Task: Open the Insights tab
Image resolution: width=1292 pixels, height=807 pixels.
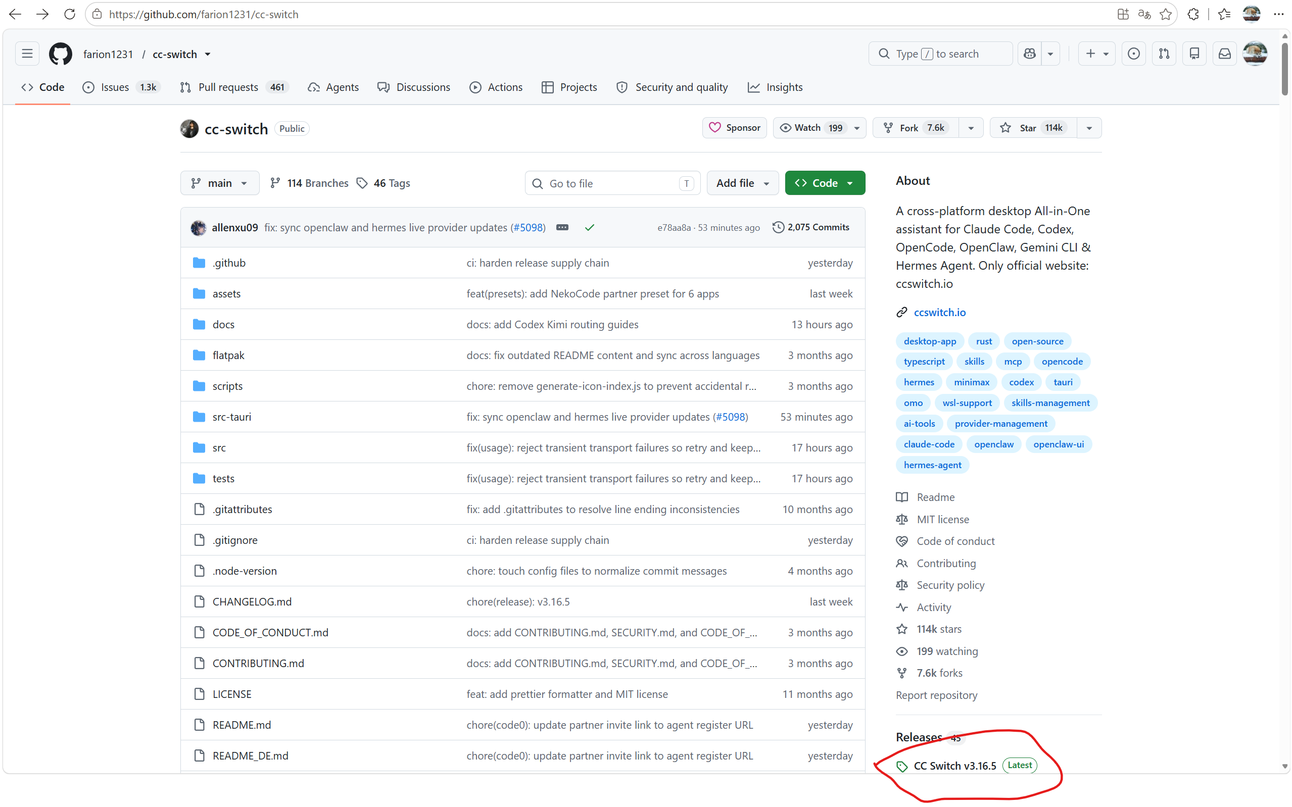Action: coord(775,87)
